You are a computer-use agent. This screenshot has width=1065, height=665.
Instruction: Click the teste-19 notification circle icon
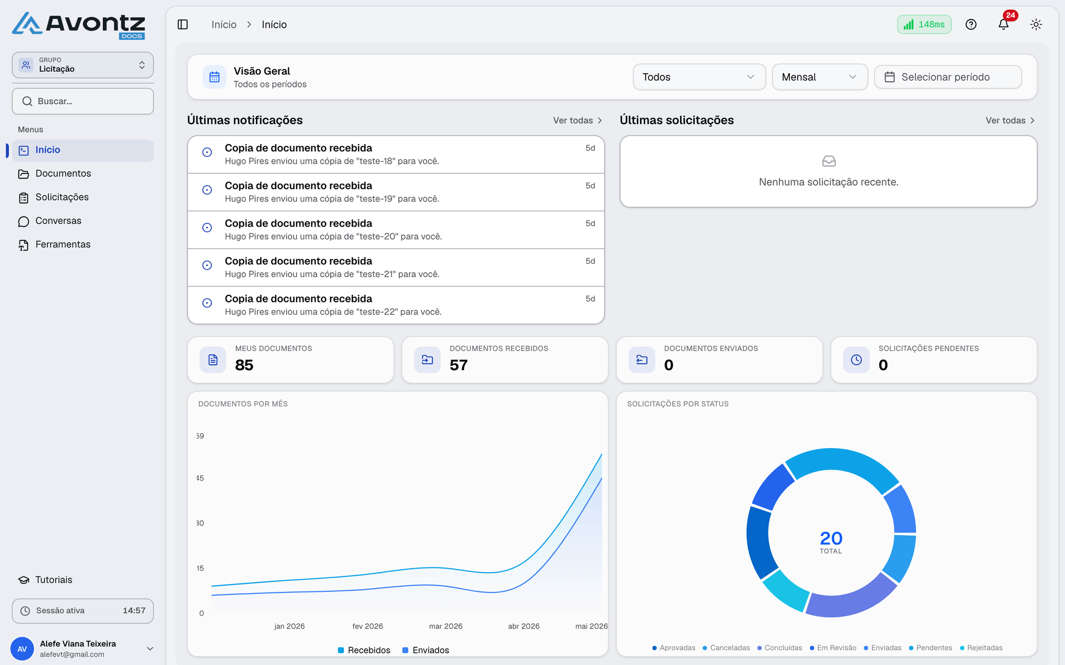[x=207, y=190]
